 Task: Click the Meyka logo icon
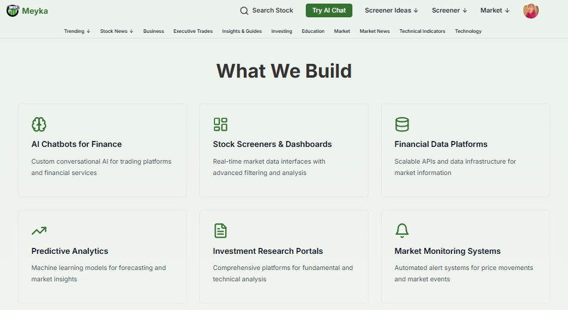point(13,11)
